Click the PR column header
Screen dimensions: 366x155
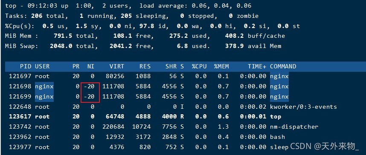click(x=76, y=67)
